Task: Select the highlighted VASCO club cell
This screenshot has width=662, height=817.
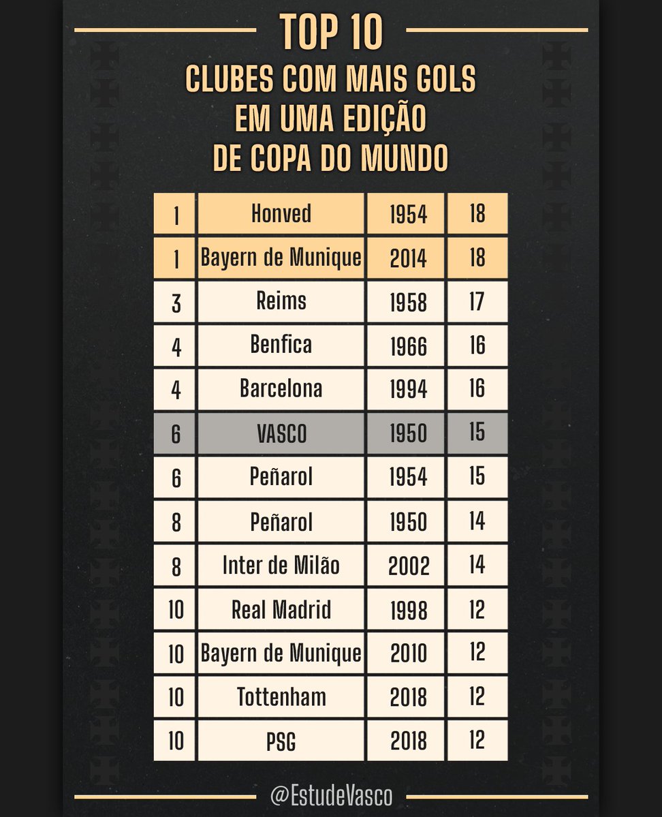Action: coord(281,433)
